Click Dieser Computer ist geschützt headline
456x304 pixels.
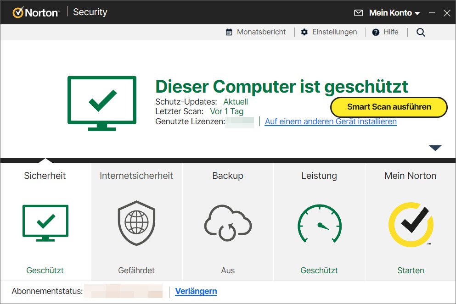coord(281,86)
